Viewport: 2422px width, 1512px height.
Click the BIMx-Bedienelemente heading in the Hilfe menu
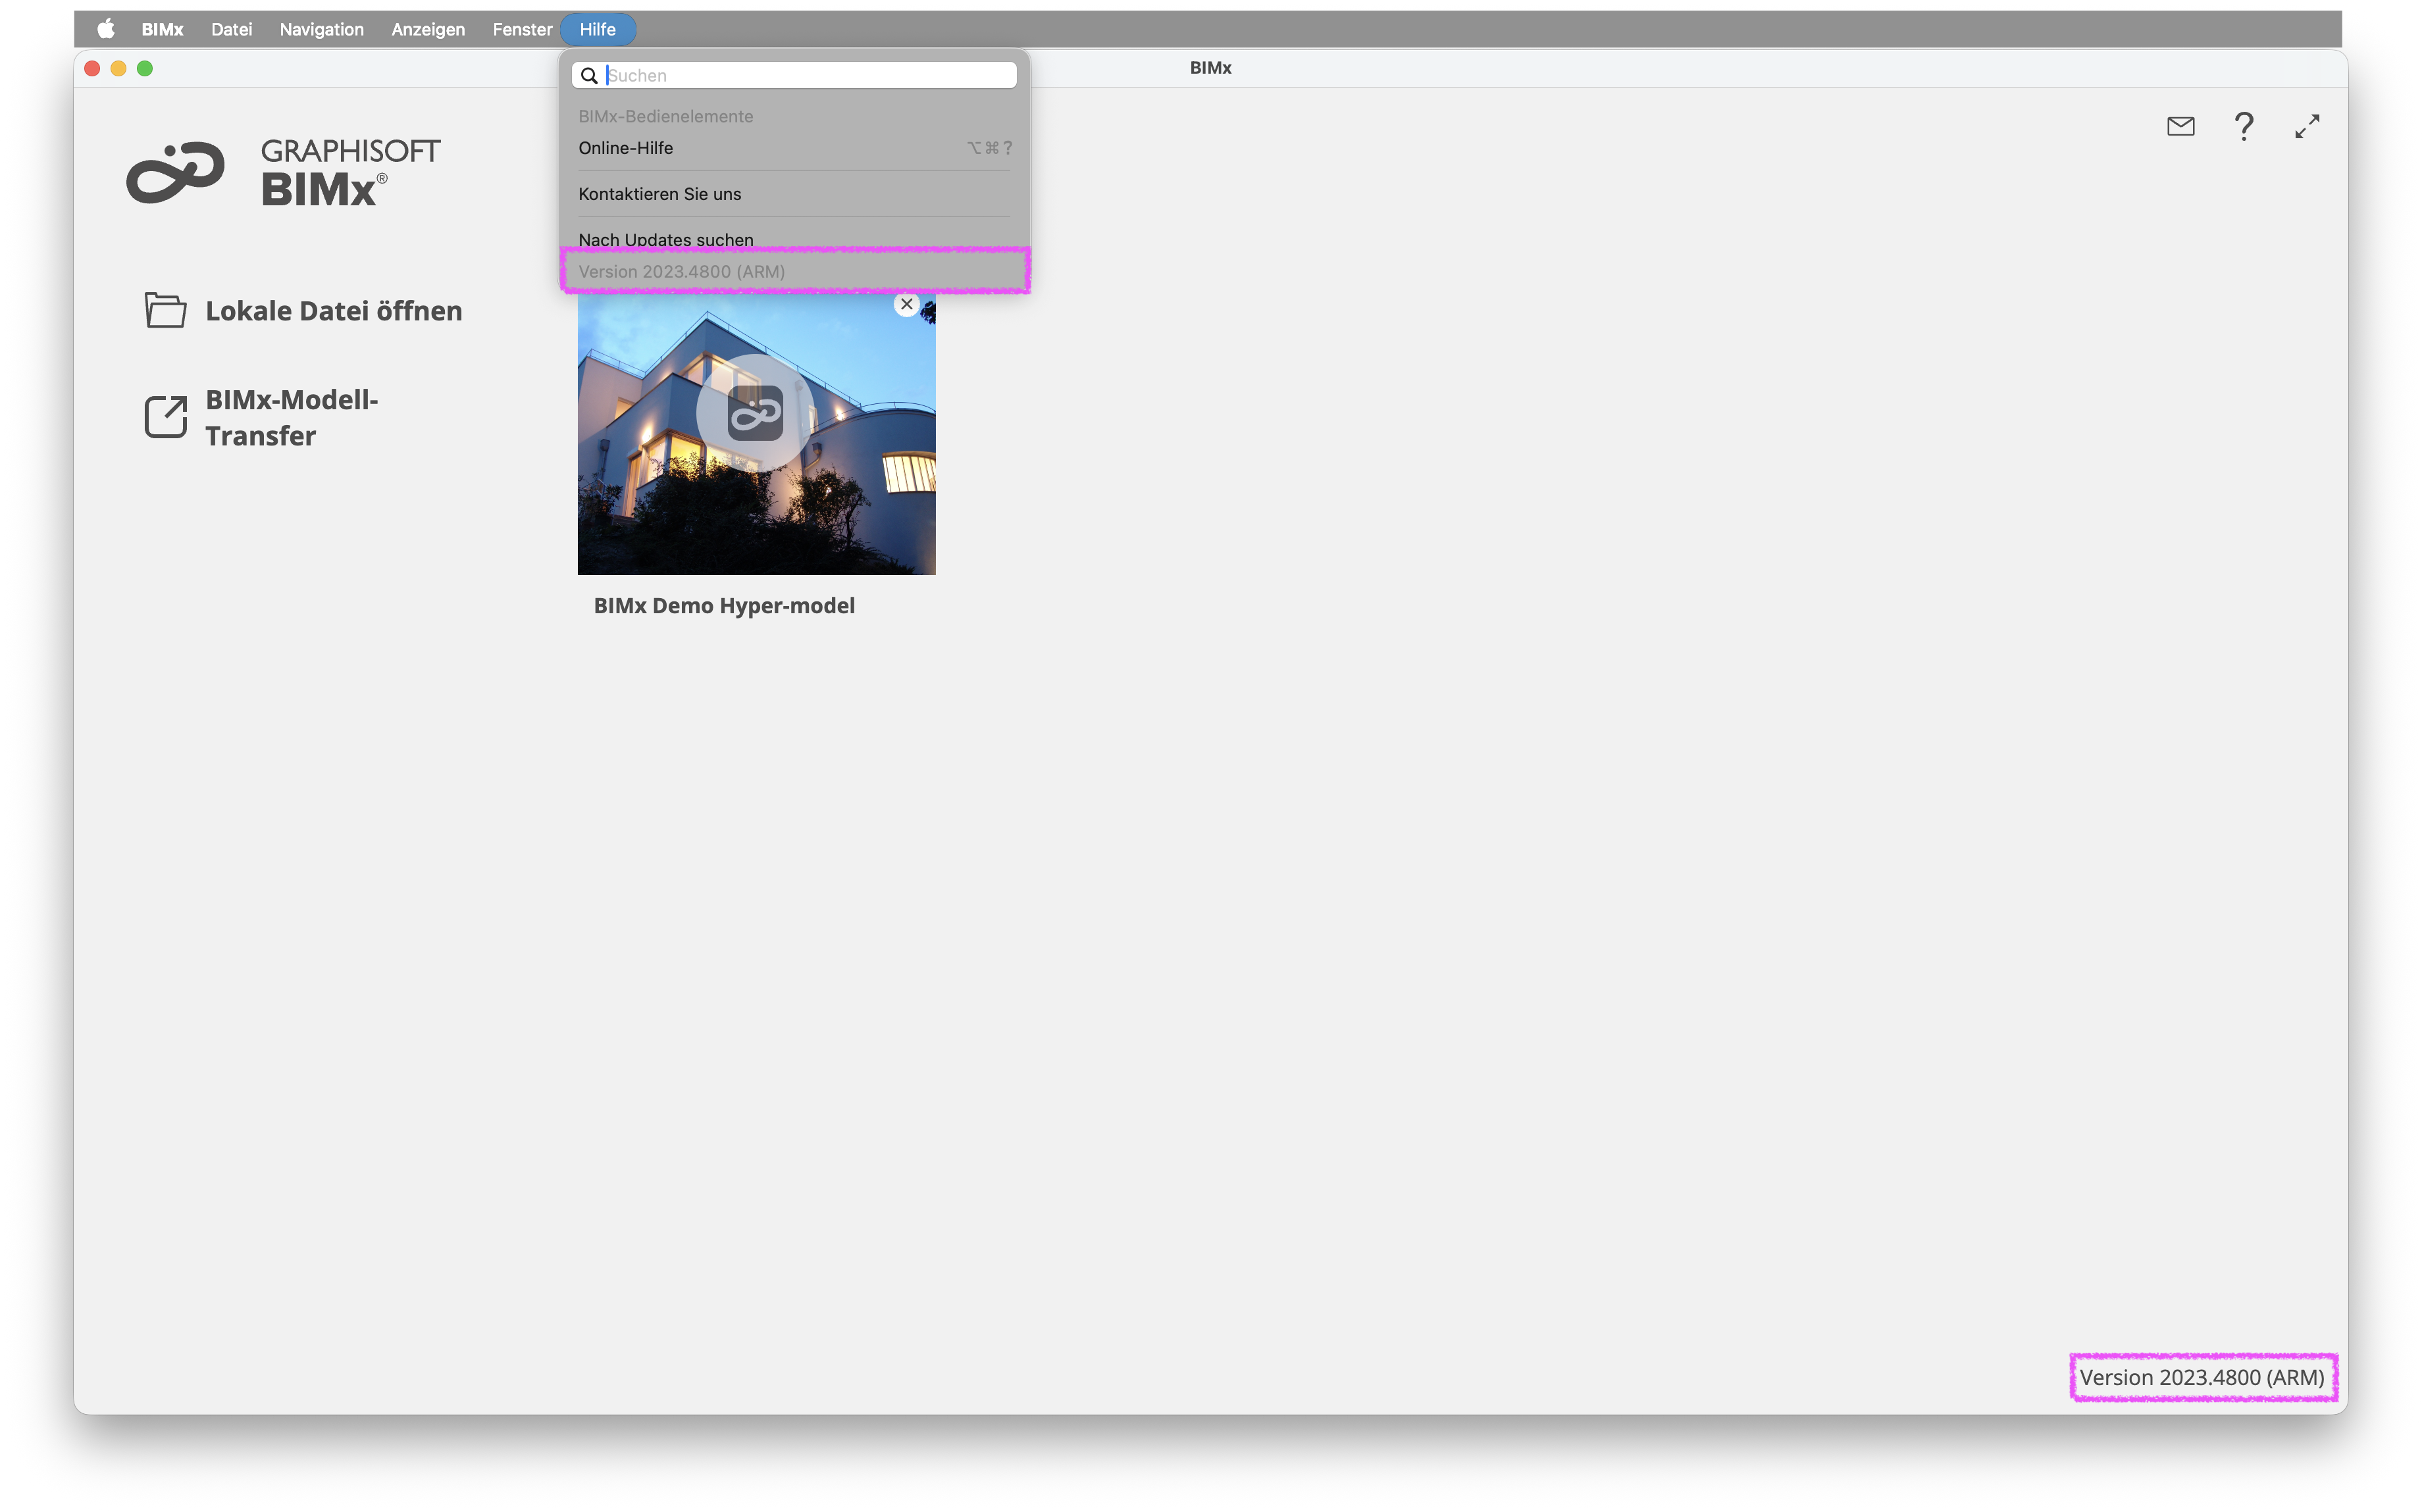click(x=666, y=116)
